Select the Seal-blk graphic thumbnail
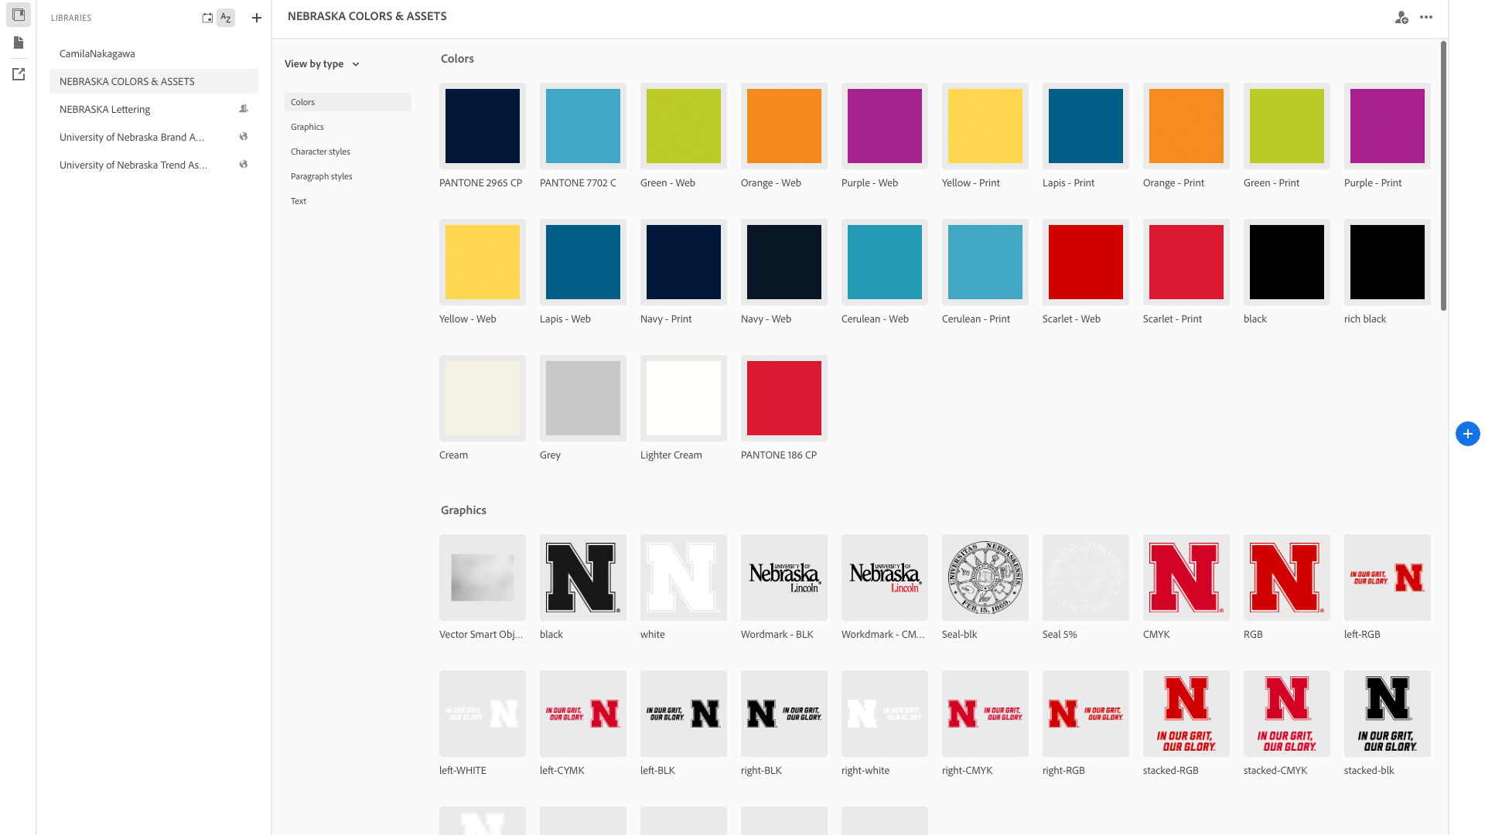Viewport: 1485px width, 835px height. (985, 578)
